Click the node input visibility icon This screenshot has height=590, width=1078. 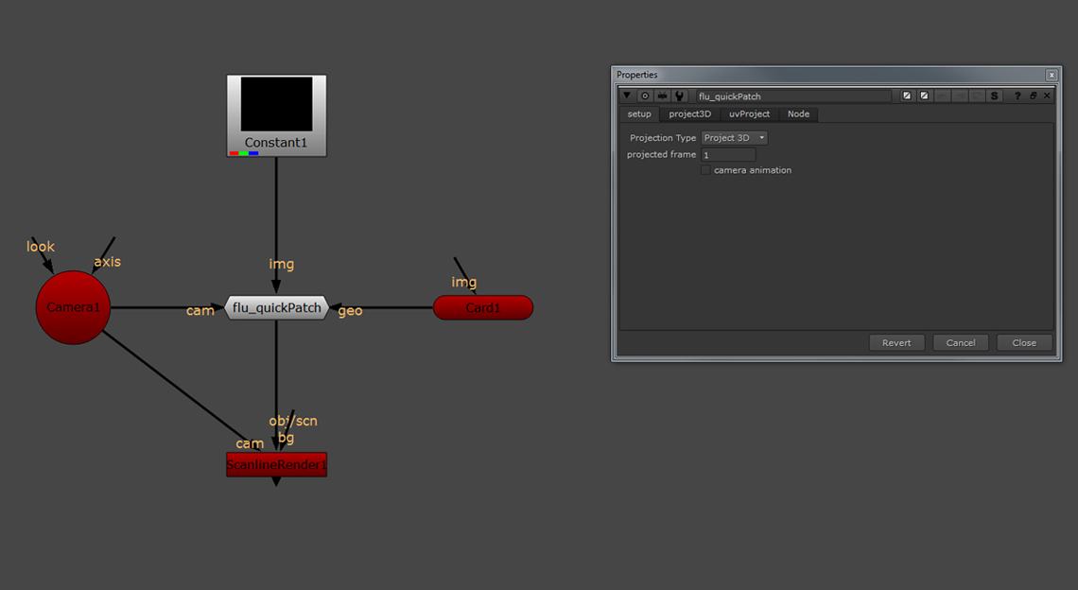coord(662,96)
